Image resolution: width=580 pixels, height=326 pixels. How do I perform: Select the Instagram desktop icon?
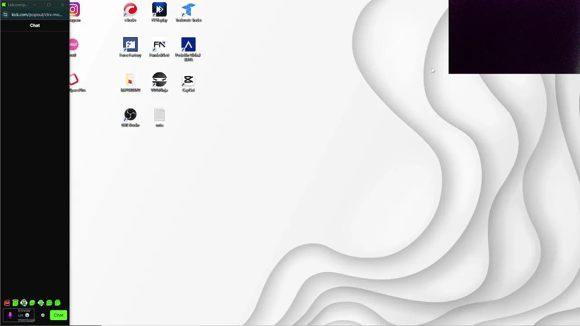pyautogui.click(x=75, y=13)
